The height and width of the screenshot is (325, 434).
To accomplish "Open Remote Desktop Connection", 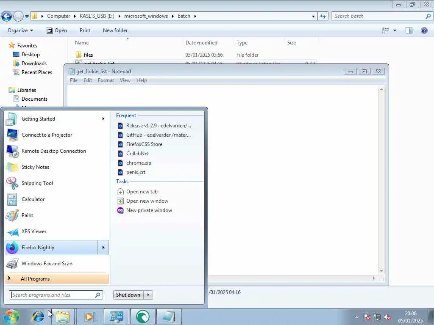I will point(57,151).
